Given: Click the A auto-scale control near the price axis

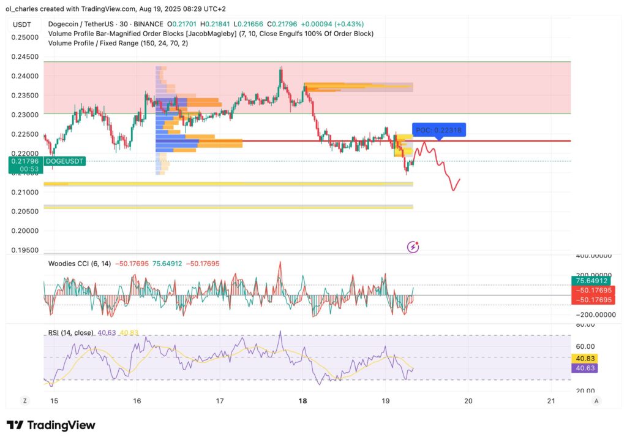Looking at the screenshot, I should 596,400.
